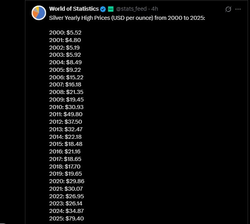Click the 2000: $5.52 line
The width and height of the screenshot is (250, 224).
click(65, 33)
